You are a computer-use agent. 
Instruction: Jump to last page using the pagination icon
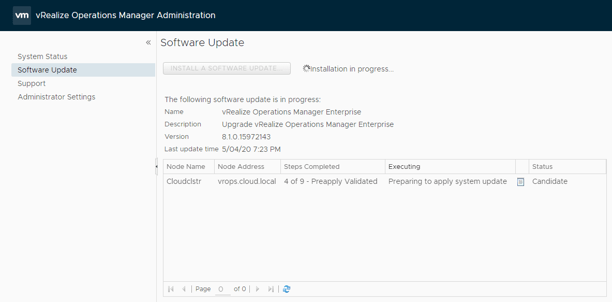271,289
